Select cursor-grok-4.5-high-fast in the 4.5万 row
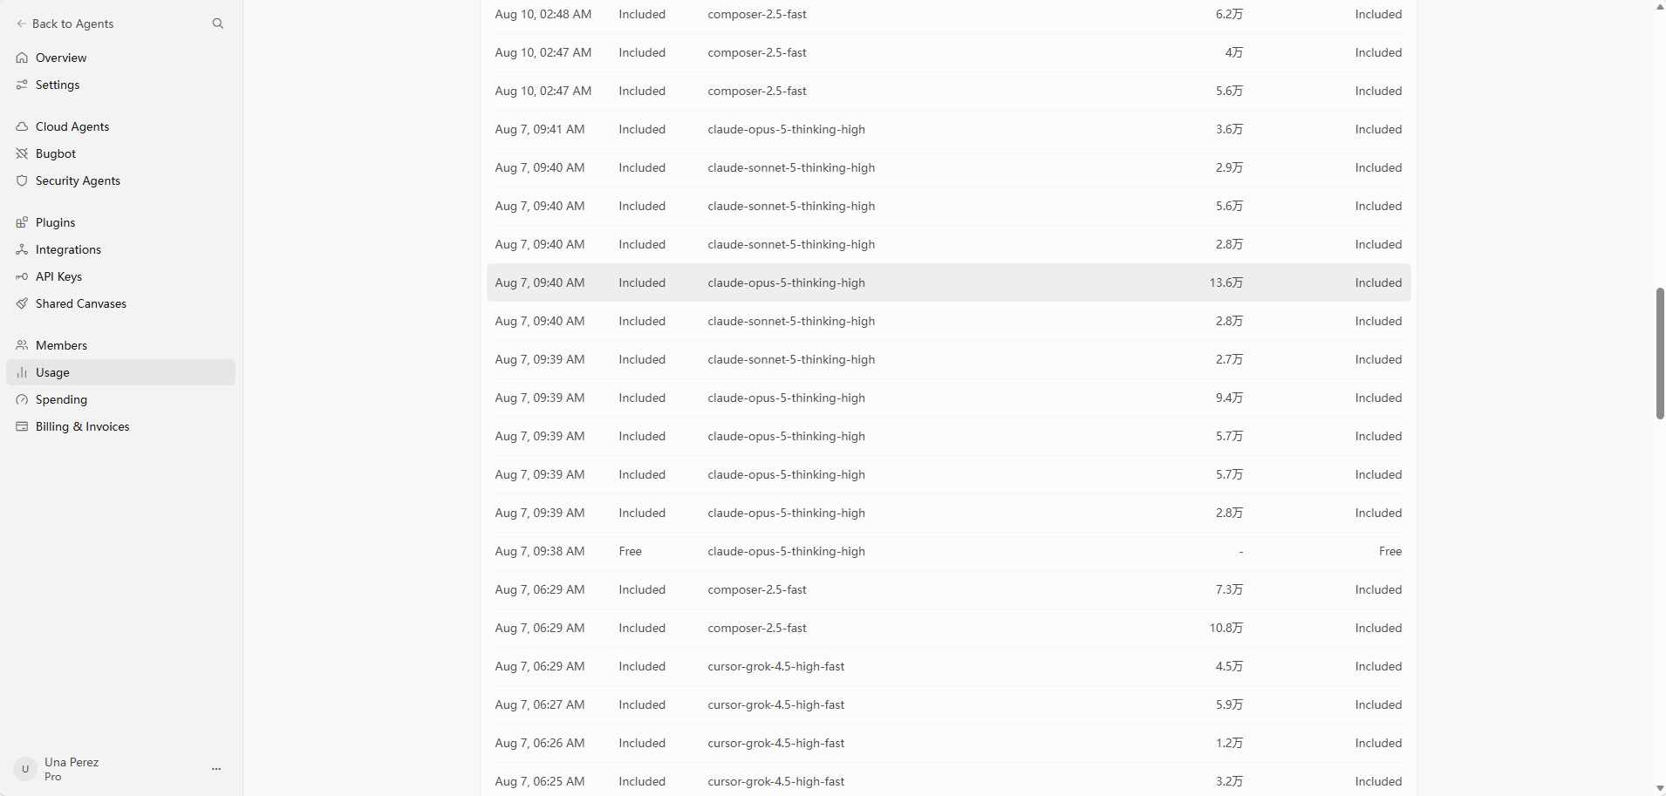Image resolution: width=1666 pixels, height=796 pixels. [x=776, y=666]
